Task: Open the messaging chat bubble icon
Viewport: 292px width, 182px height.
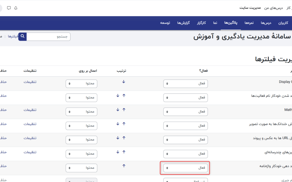Action: 9,8
